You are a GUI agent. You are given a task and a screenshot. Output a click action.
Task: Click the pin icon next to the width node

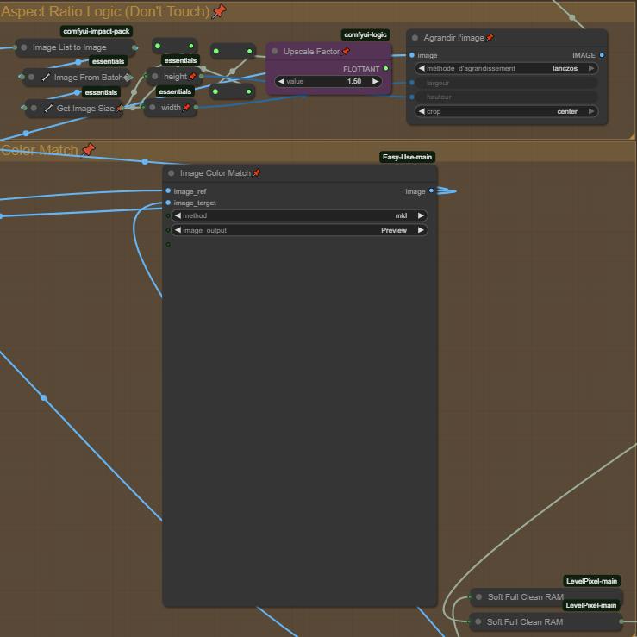pyautogui.click(x=186, y=108)
